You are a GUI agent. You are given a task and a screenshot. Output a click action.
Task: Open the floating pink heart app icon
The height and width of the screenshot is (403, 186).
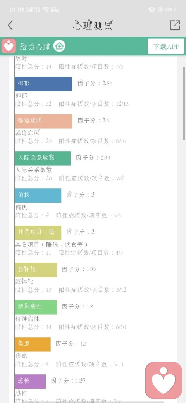[164, 381]
